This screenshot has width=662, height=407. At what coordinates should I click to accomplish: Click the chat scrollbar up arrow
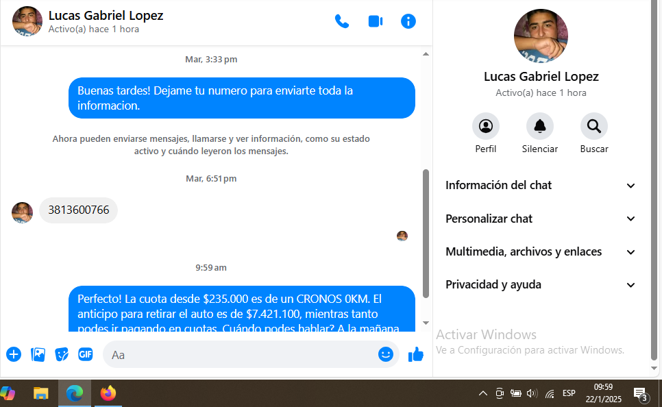click(x=426, y=54)
